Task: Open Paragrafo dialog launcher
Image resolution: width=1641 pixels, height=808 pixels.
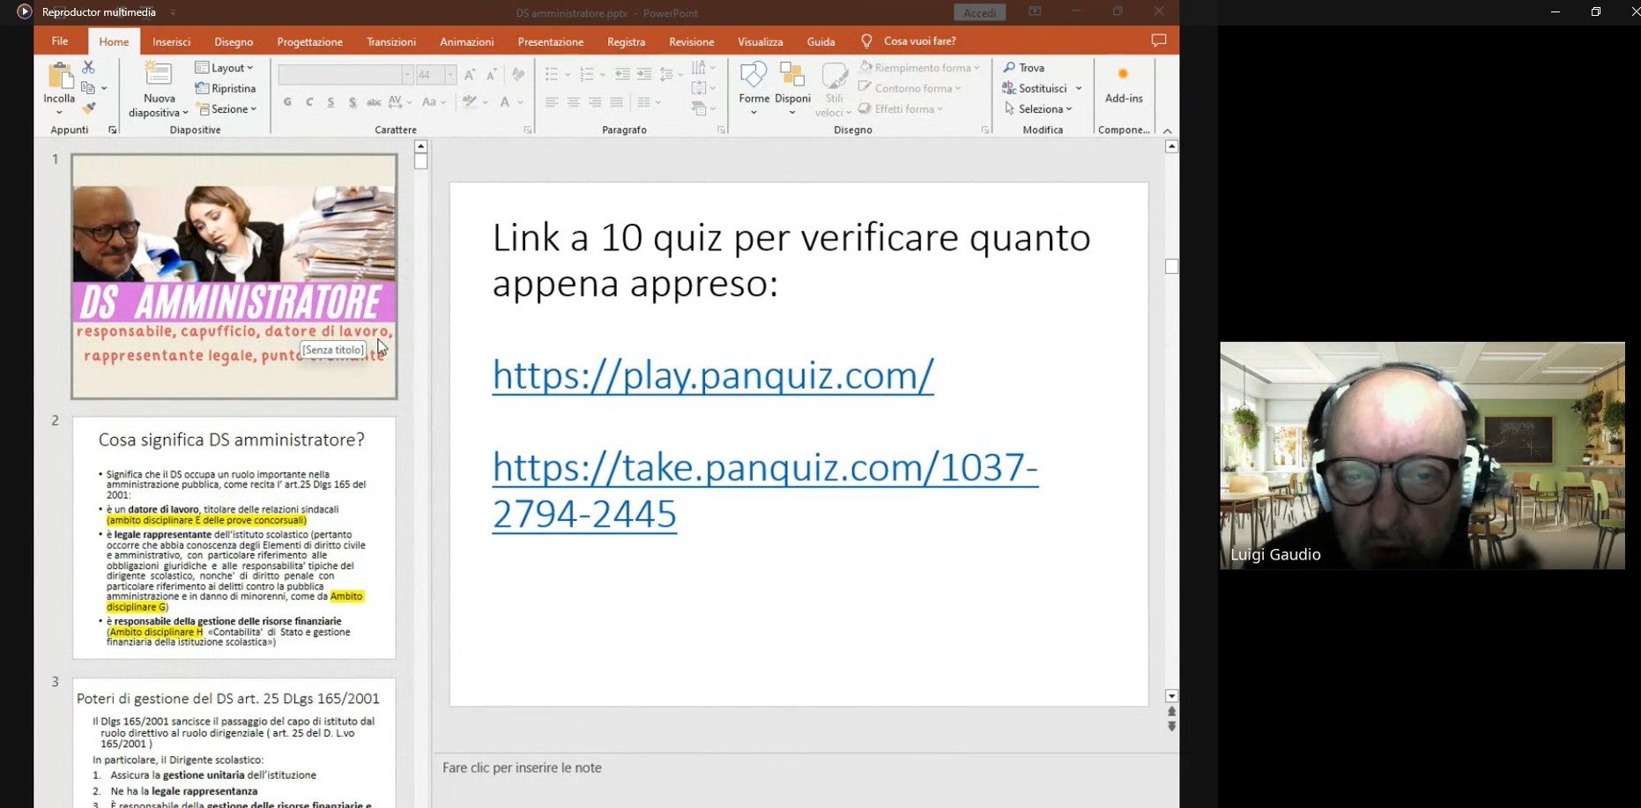Action: click(x=721, y=130)
